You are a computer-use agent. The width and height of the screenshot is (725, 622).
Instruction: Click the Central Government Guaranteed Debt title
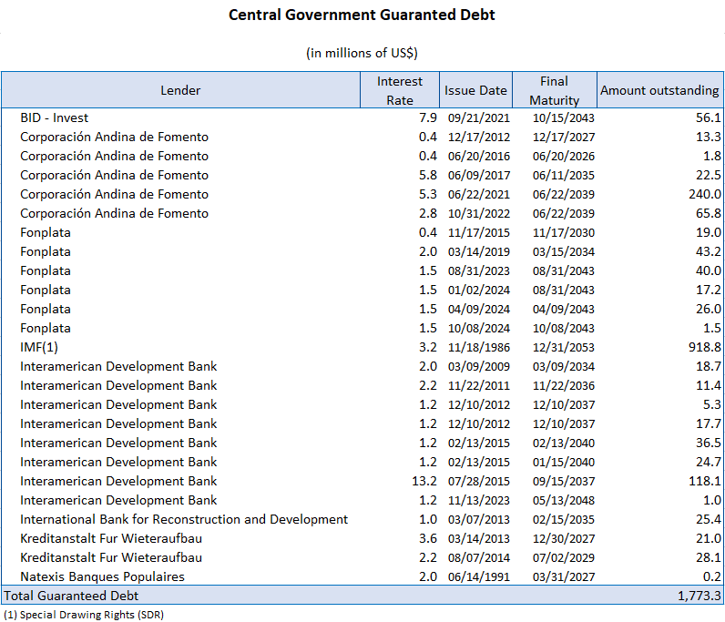[x=362, y=15]
